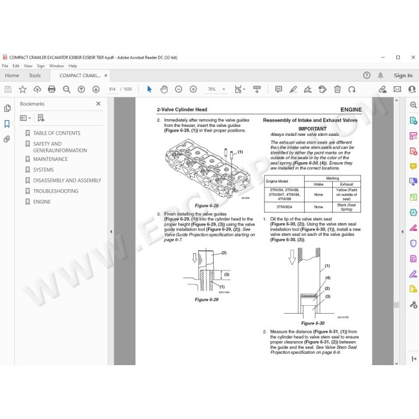Switch to the Home tab

[x=12, y=75]
